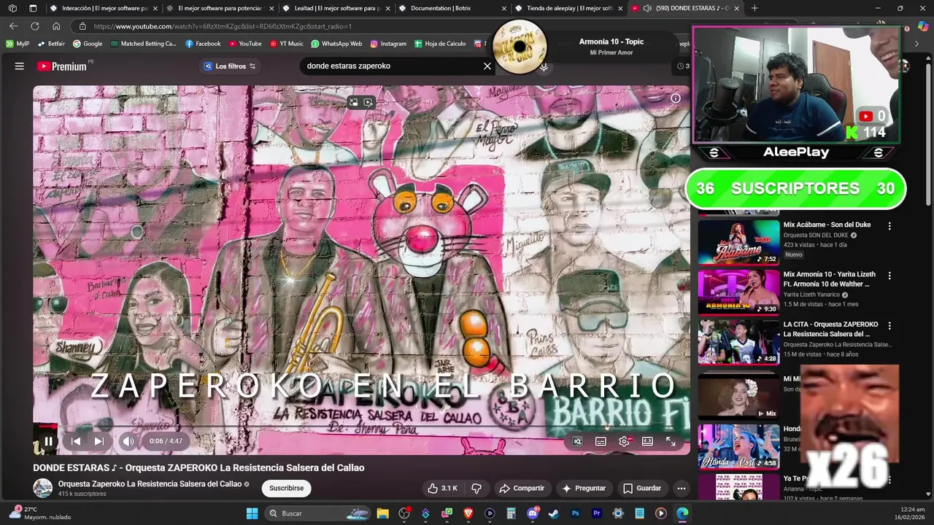This screenshot has width=934, height=525.
Task: Open LA CITA - Orquesta ZAPEROKO video title
Action: click(831, 329)
